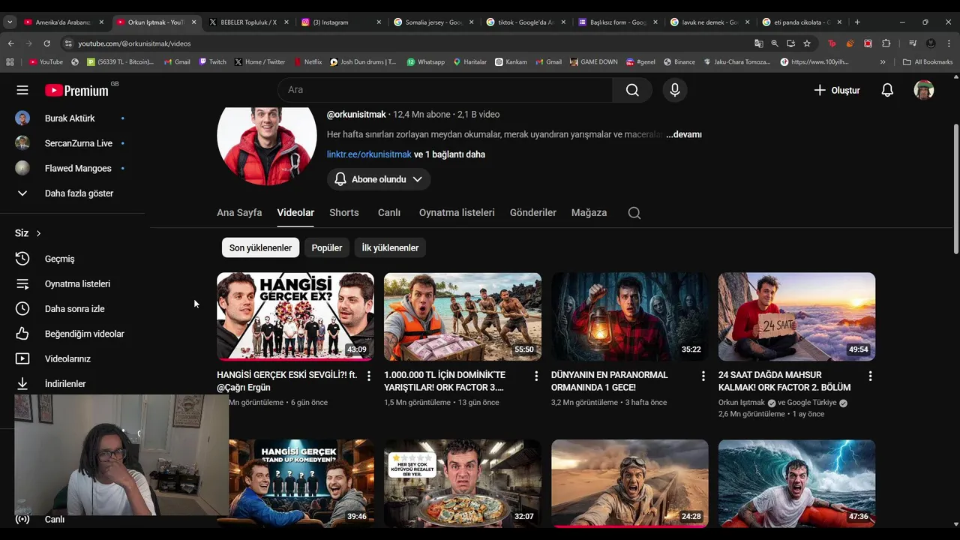Open the 24:28 desert video thumbnail
The height and width of the screenshot is (540, 960).
(630, 484)
